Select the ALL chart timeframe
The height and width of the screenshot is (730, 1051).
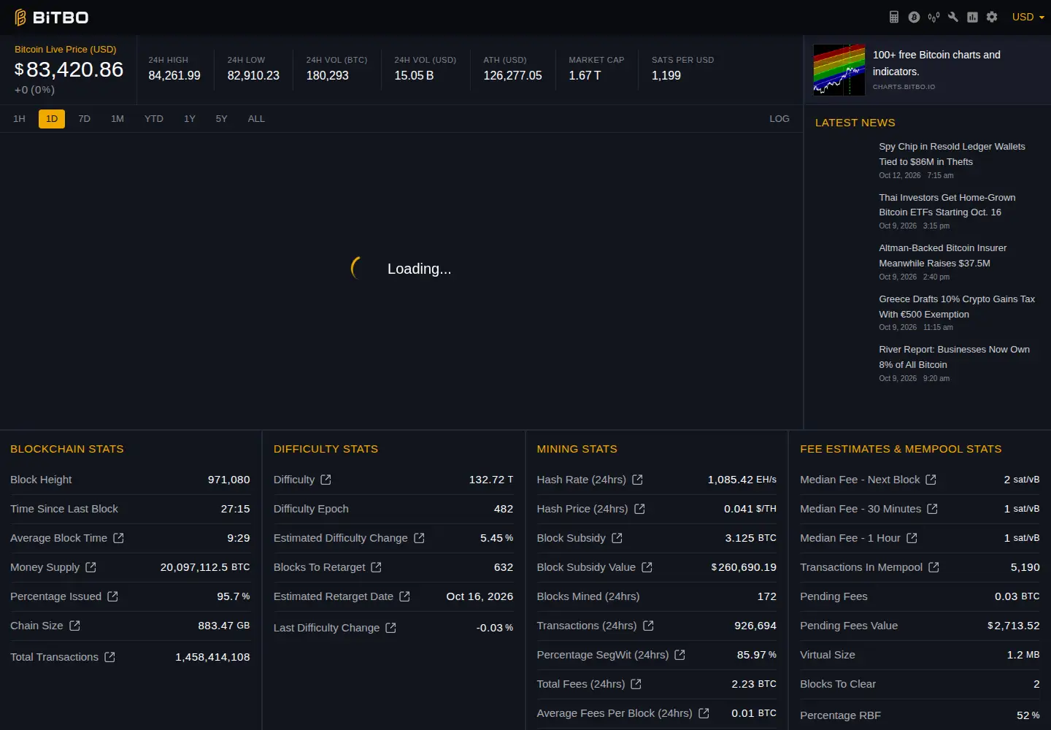coord(256,118)
